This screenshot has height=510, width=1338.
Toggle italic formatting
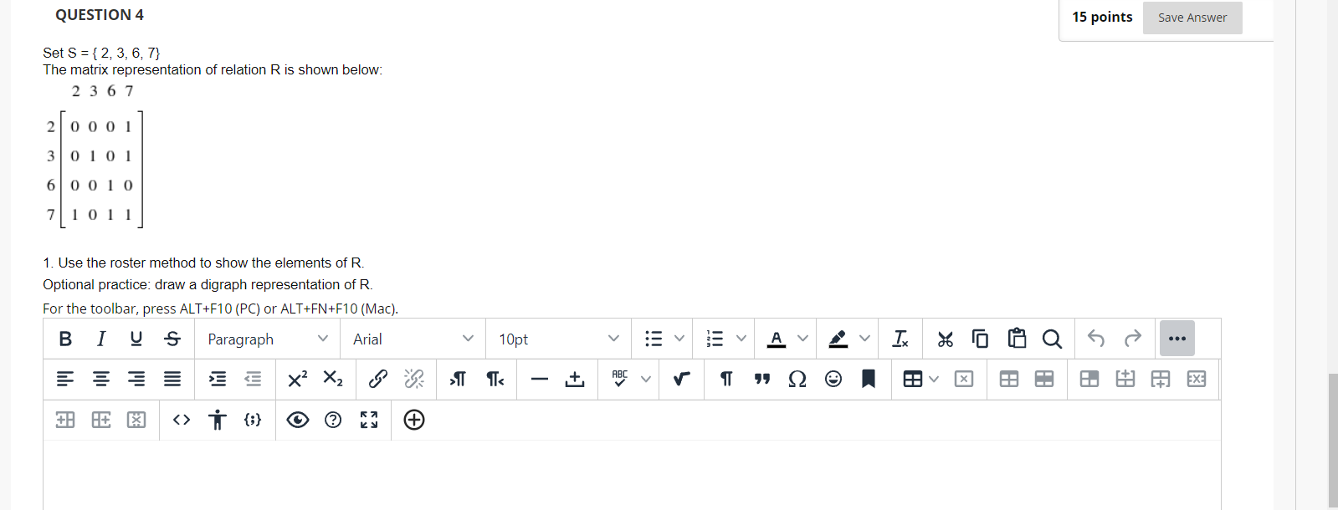(x=101, y=339)
